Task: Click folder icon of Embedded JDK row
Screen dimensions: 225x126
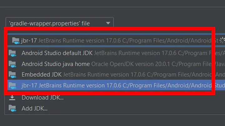Action: (12, 75)
